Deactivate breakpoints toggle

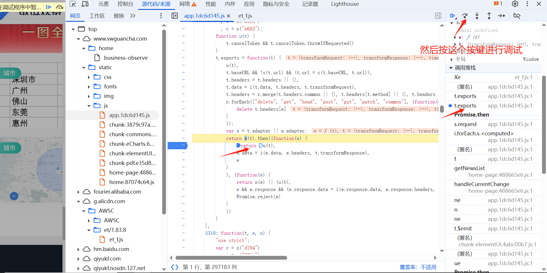pyautogui.click(x=517, y=16)
